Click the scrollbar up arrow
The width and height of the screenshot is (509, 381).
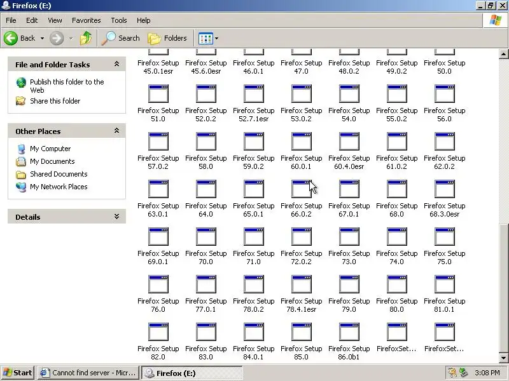[x=503, y=54]
